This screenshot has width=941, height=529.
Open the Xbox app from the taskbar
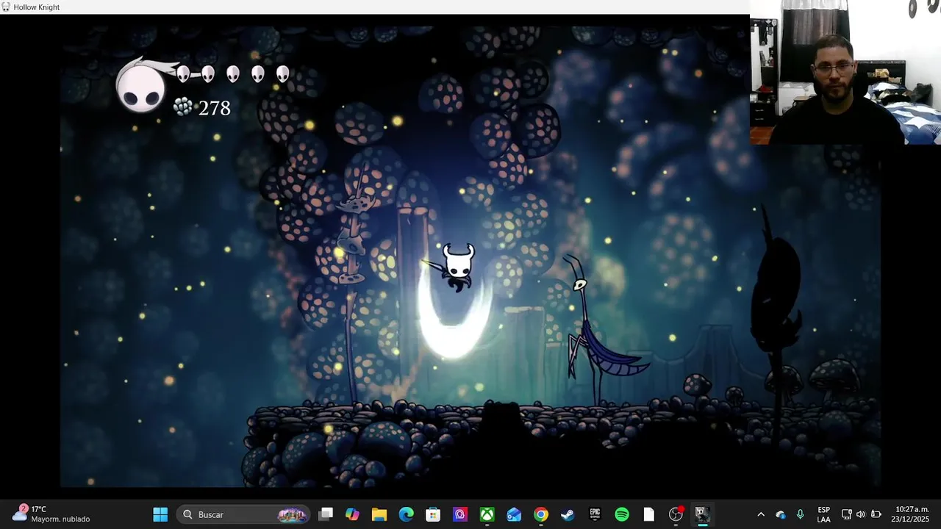click(487, 514)
